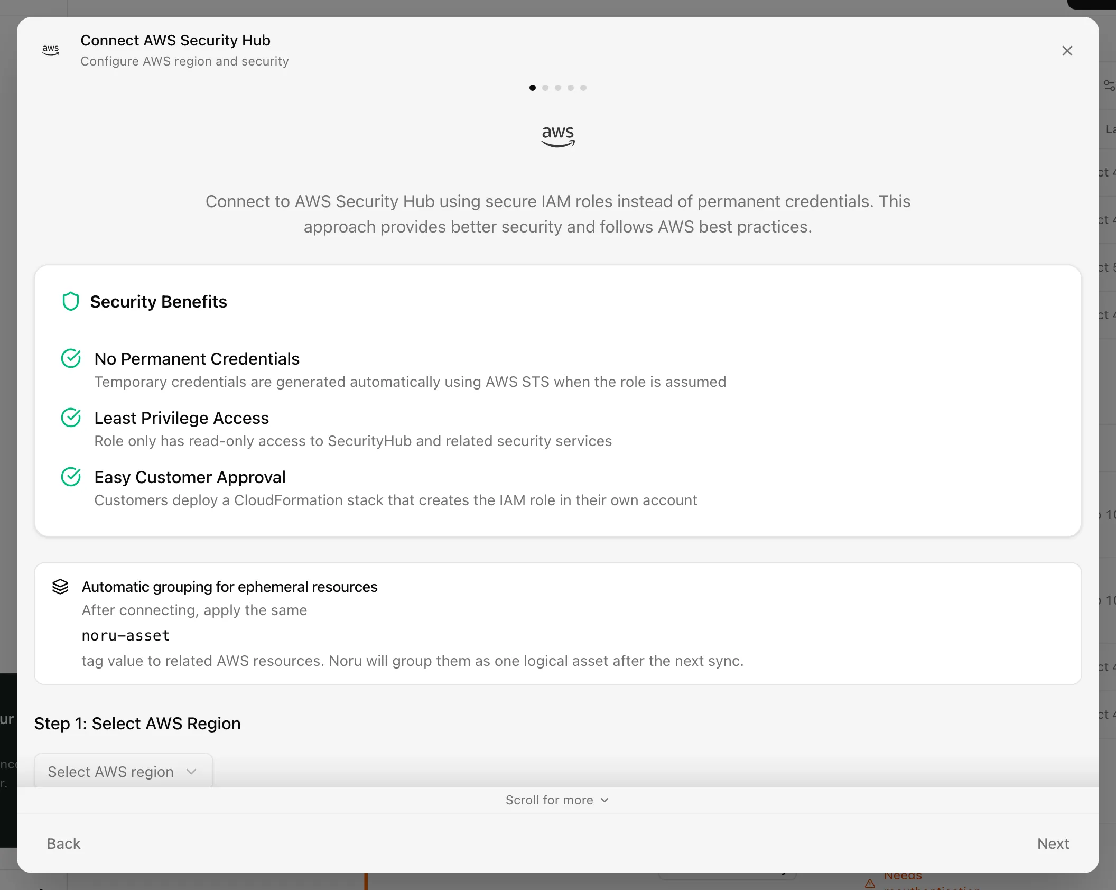The height and width of the screenshot is (890, 1116).
Task: Click the warning triangle icon in background window
Action: point(870,883)
